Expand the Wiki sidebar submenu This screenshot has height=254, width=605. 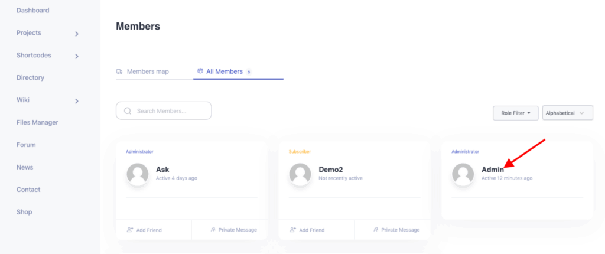77,101
